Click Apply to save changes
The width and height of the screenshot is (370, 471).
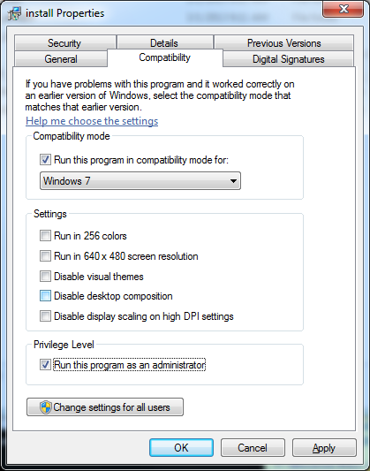tap(324, 447)
